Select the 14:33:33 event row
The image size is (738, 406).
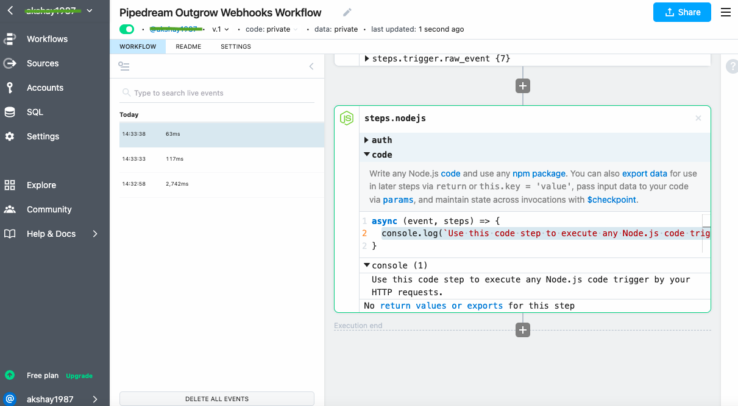pos(222,159)
